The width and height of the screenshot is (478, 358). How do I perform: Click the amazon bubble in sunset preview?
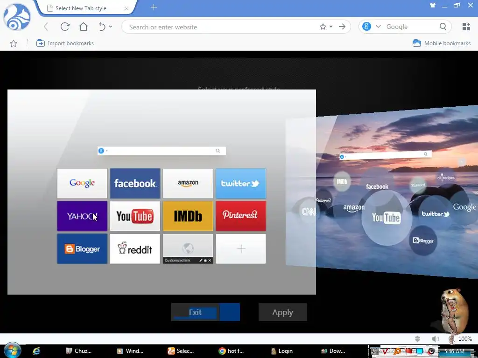pyautogui.click(x=354, y=207)
